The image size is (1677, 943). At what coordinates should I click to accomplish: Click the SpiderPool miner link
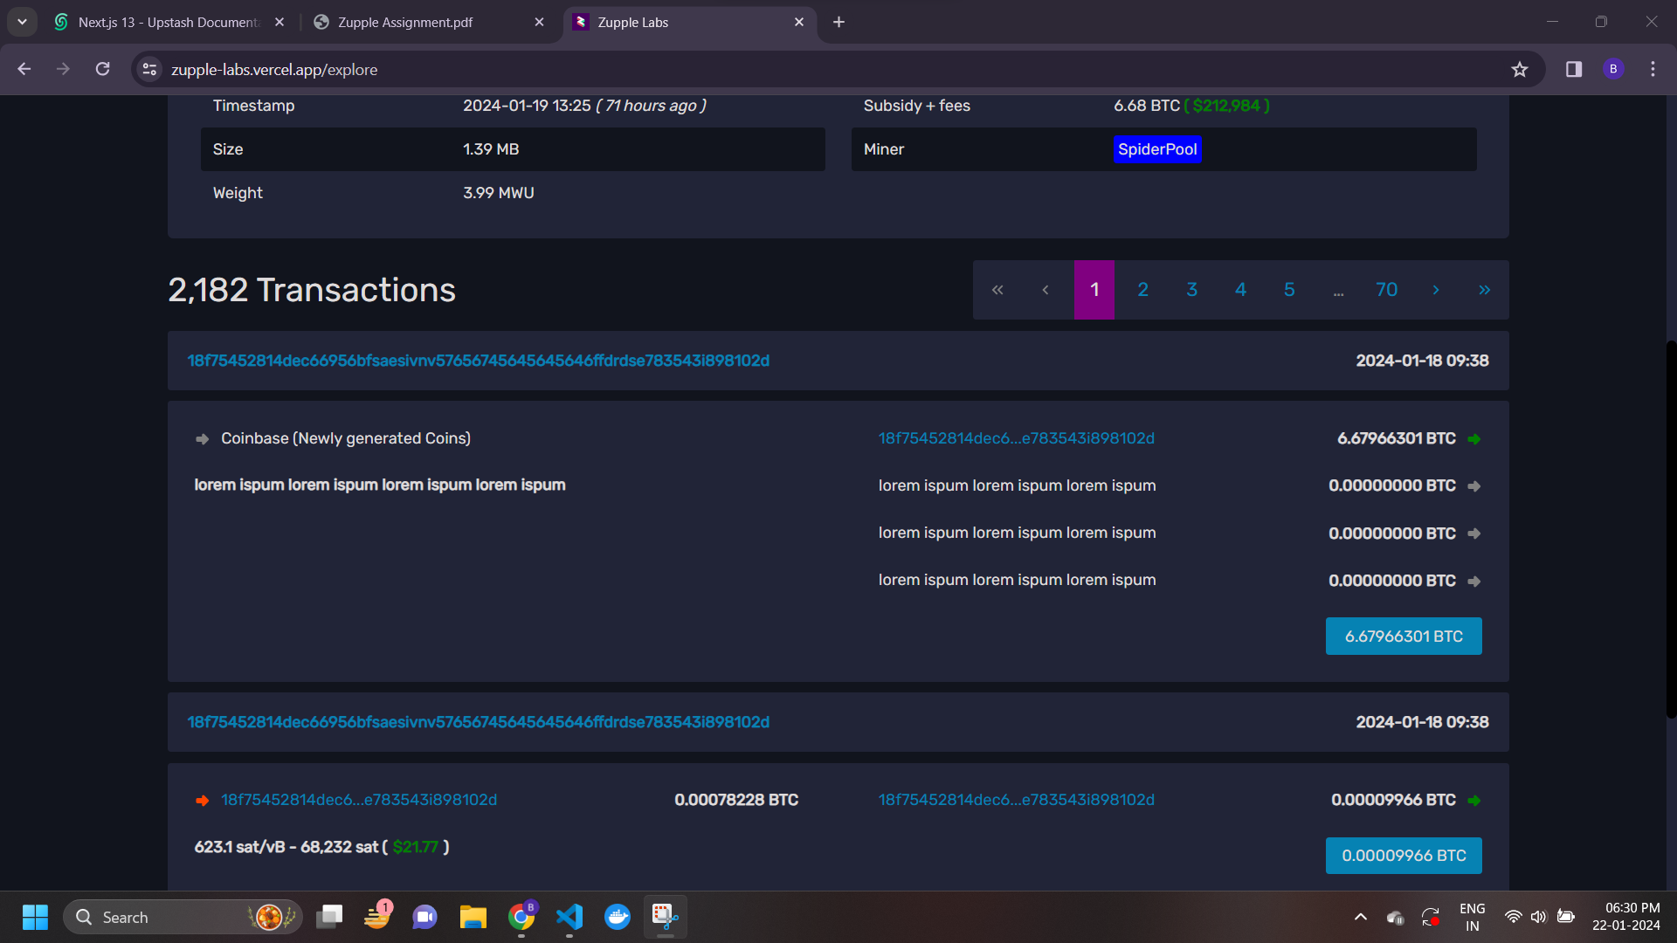click(1157, 149)
